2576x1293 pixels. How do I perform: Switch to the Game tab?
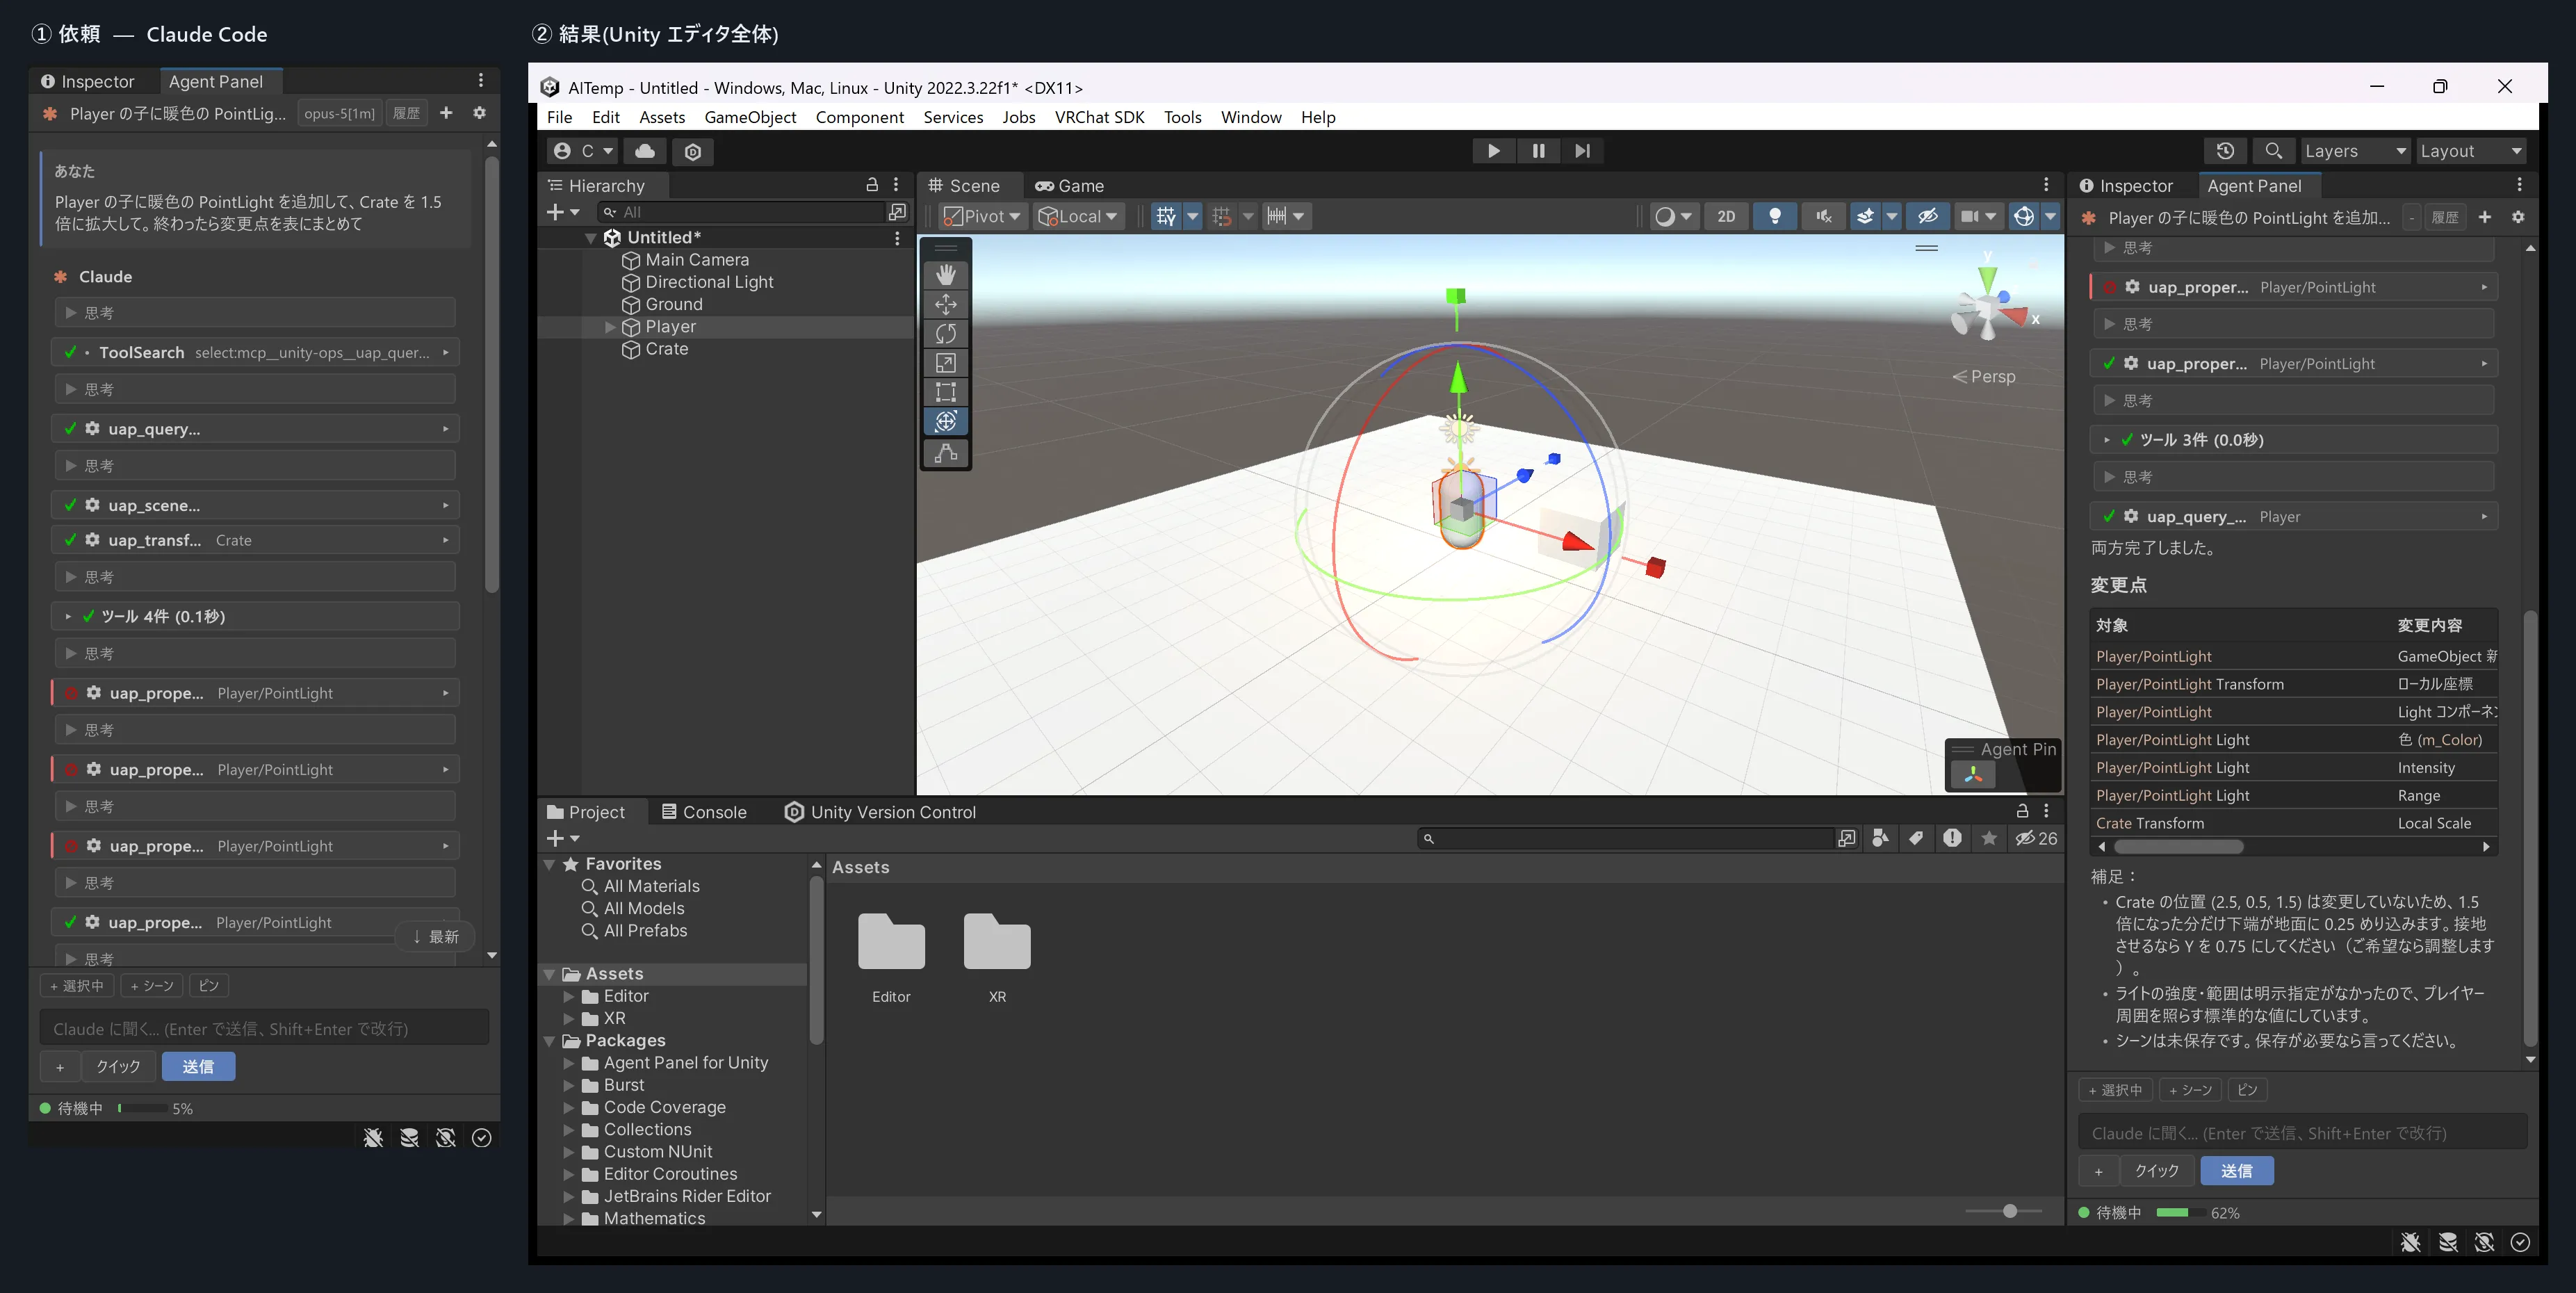[1069, 186]
